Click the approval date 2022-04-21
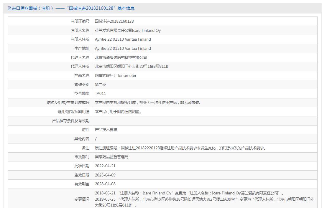322x208 pixels. coord(105,166)
